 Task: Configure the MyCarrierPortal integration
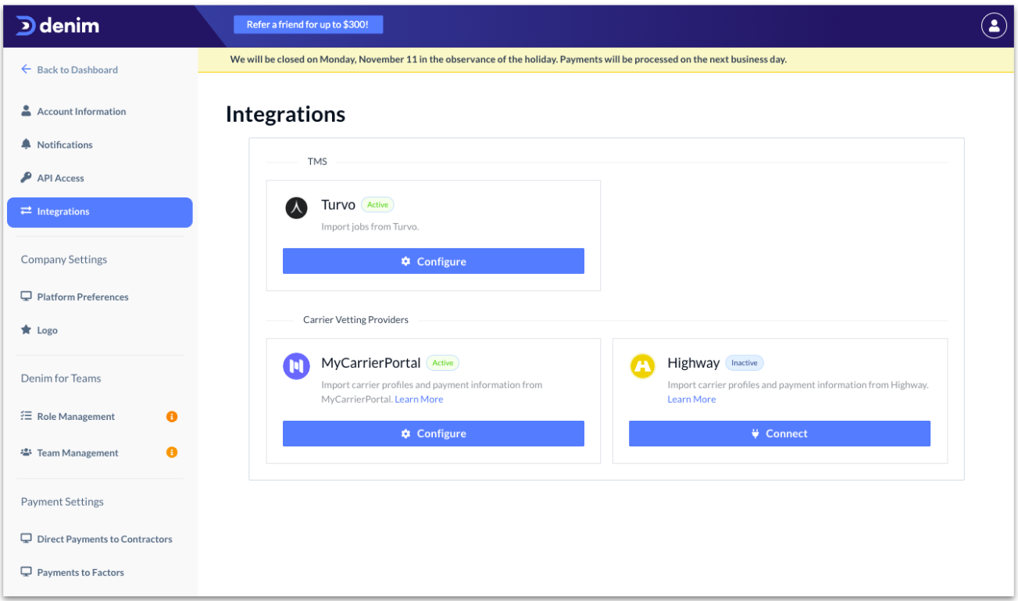point(434,434)
